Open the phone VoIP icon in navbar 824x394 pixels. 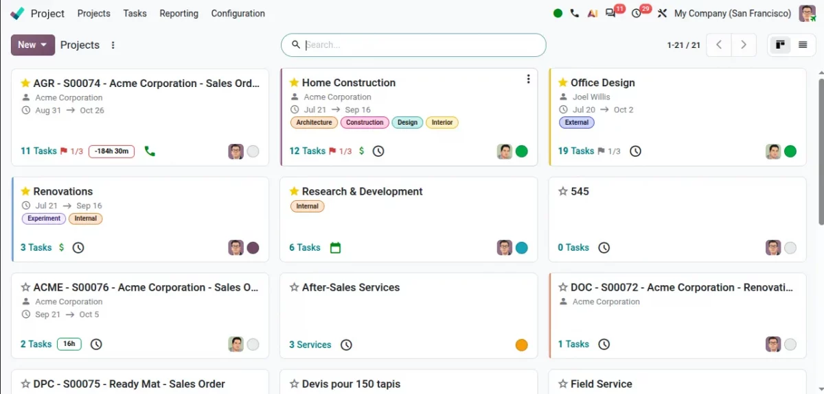(x=575, y=13)
